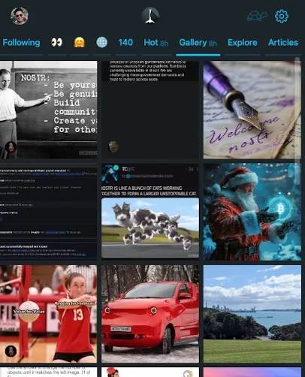Click the ostrich logo at top center
Image resolution: width=305 pixels, height=377 pixels.
(x=150, y=16)
